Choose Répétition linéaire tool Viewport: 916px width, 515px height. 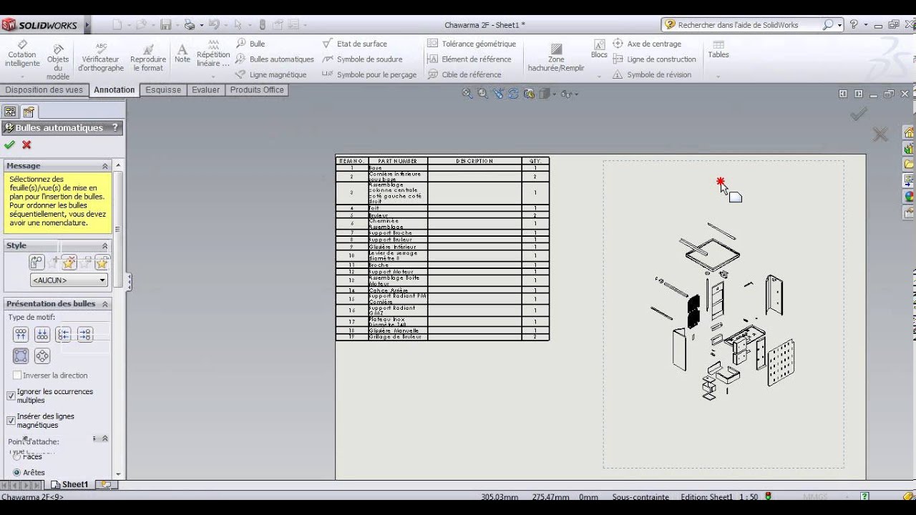[x=213, y=54]
